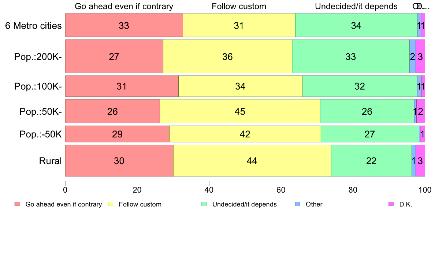
Task: Click the blue 2 segment in Pop.:200K- bar
Action: (412, 57)
